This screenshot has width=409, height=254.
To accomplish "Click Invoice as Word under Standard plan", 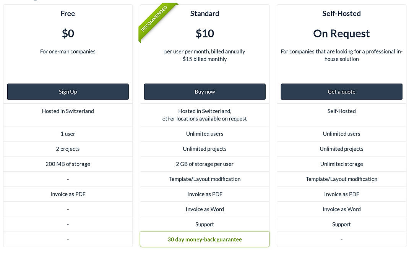I will [x=204, y=209].
